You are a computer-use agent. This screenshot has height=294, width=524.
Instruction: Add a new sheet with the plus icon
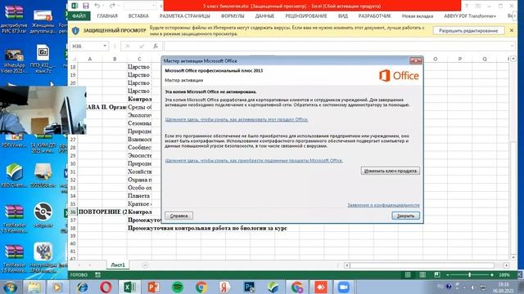pyautogui.click(x=145, y=265)
